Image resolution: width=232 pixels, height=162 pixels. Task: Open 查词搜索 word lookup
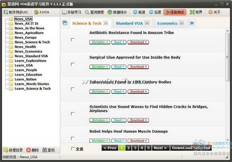tap(95, 12)
